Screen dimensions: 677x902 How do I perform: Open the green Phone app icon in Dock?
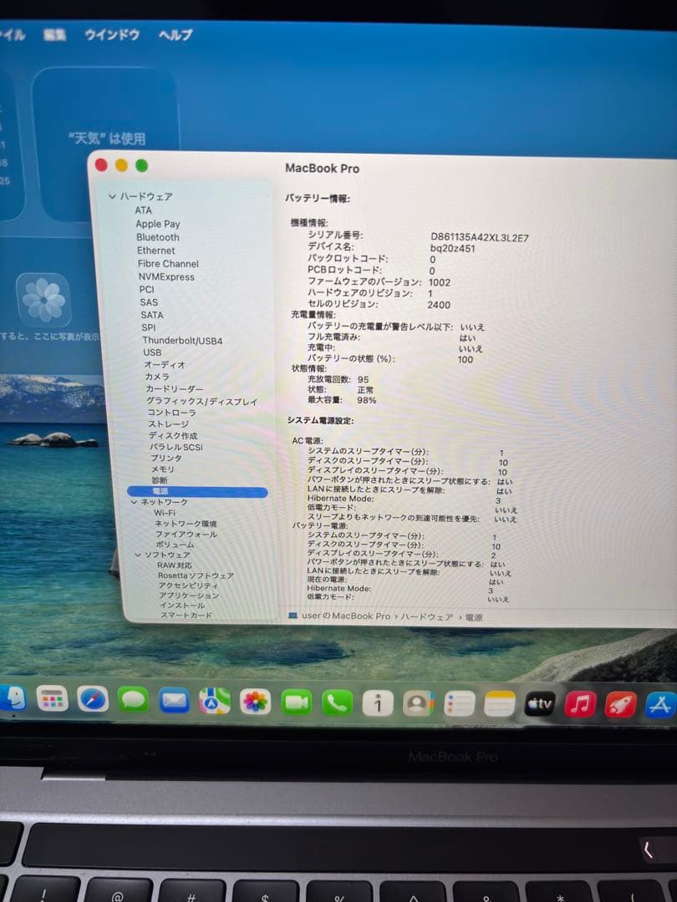[337, 703]
